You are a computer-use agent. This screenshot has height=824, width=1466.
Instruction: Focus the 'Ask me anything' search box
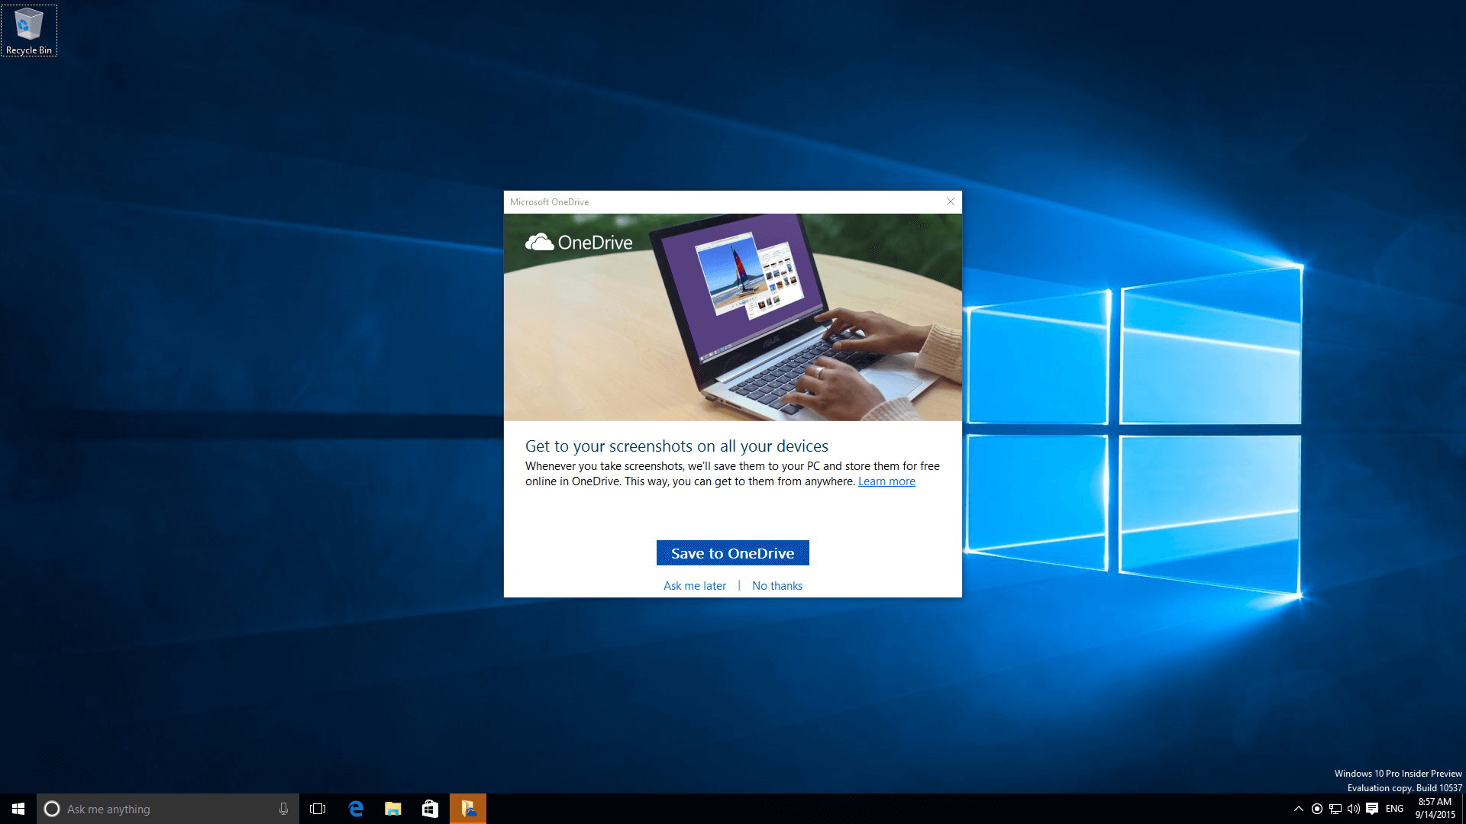coord(168,809)
